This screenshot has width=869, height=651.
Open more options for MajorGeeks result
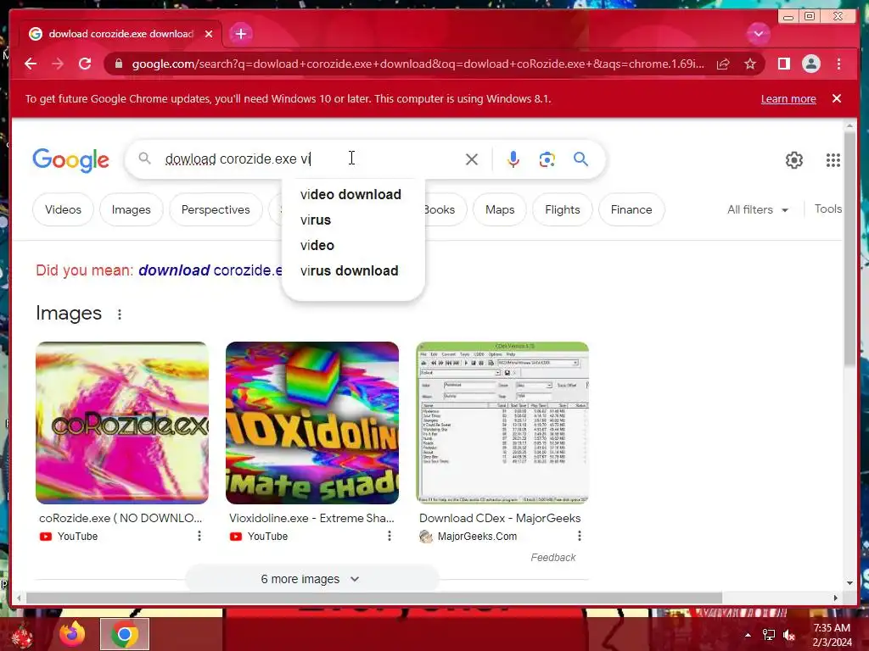click(579, 536)
